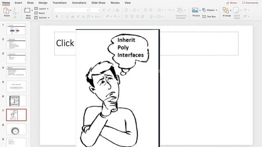This screenshot has width=262, height=147.
Task: Switch to the Transitions tab
Action: [x=59, y=3]
